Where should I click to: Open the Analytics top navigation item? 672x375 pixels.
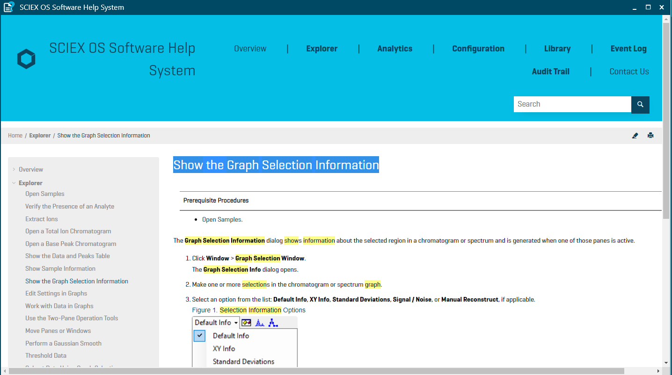click(x=395, y=49)
